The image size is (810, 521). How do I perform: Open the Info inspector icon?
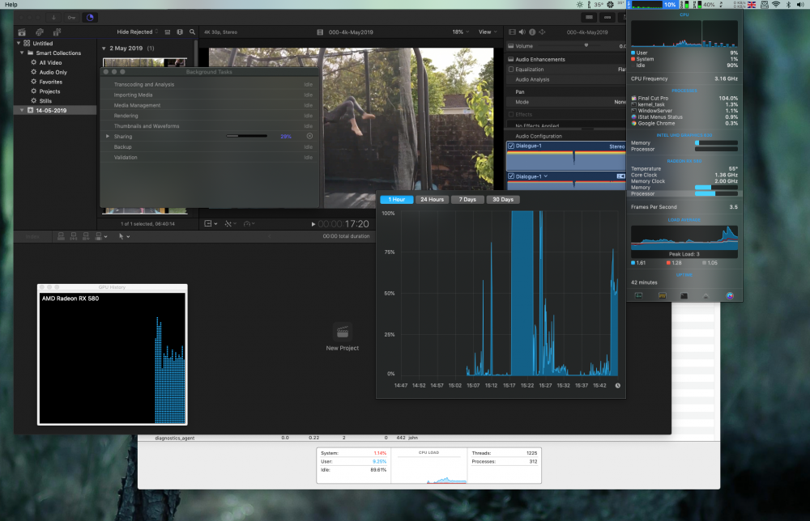point(532,32)
